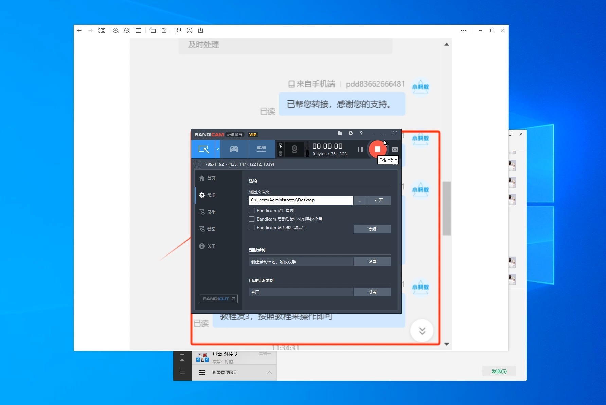606x405 pixels.
Task: Open screen recording mode dropdown arrow
Action: pyautogui.click(x=218, y=149)
